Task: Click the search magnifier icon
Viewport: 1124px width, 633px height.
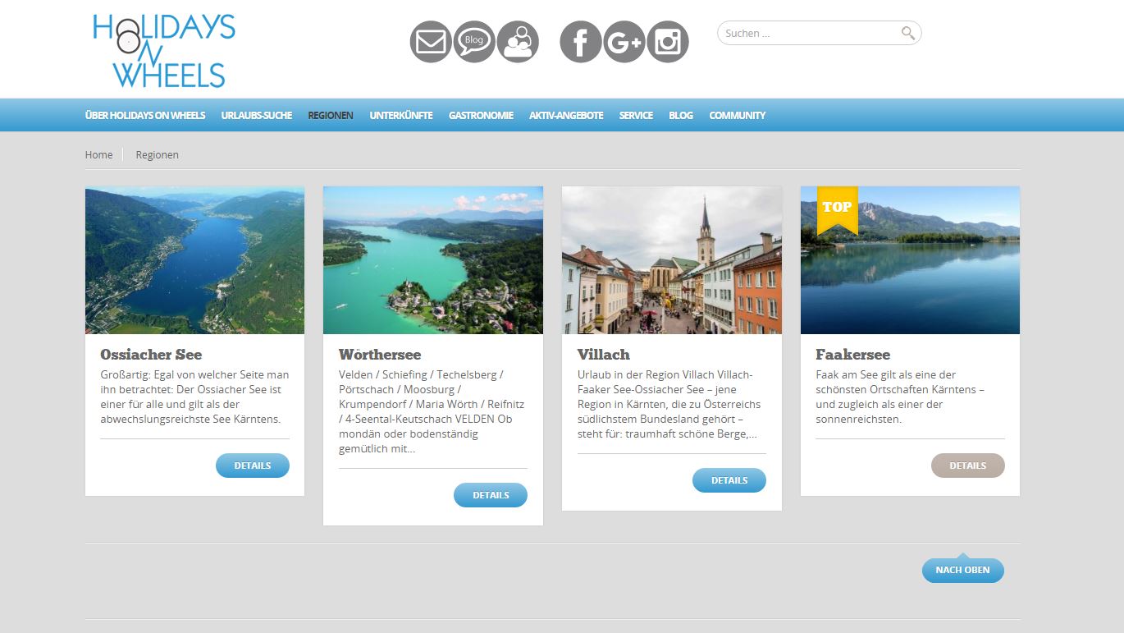Action: point(907,33)
